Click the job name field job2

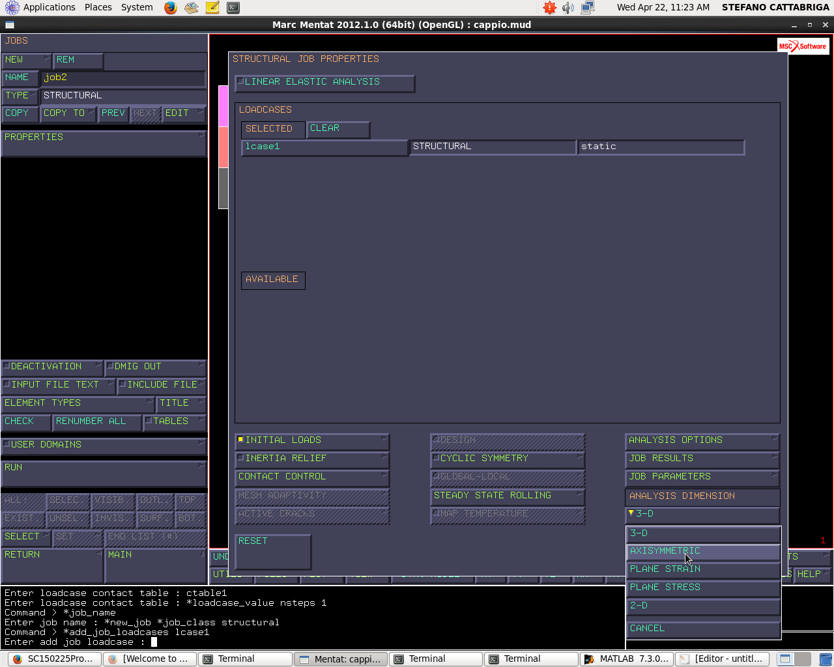(123, 78)
